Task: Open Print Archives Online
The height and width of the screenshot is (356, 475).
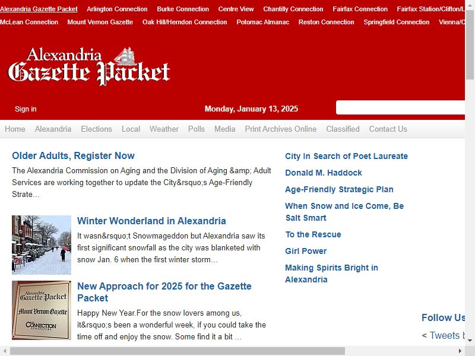Action: click(x=280, y=129)
